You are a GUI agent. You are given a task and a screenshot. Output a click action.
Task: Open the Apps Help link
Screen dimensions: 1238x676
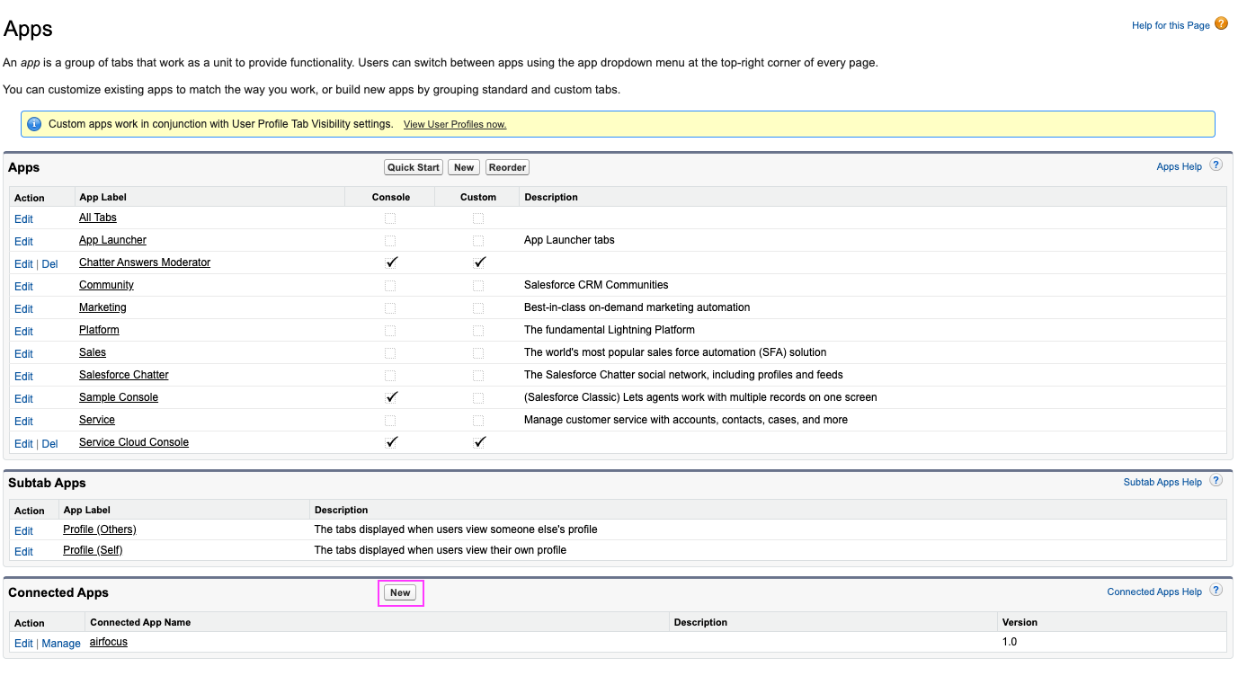(x=1179, y=166)
